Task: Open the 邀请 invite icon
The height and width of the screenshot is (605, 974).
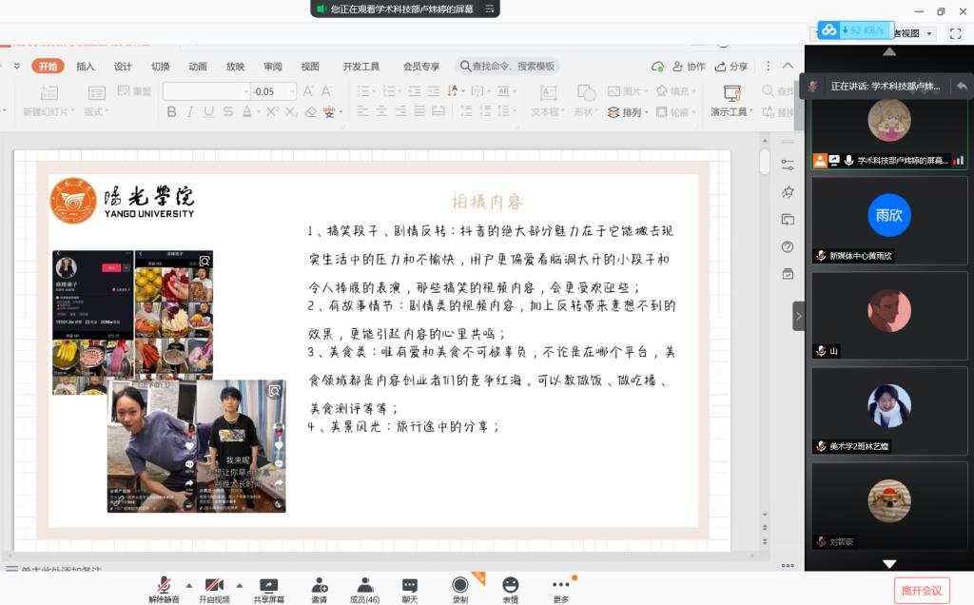Action: pos(320,585)
